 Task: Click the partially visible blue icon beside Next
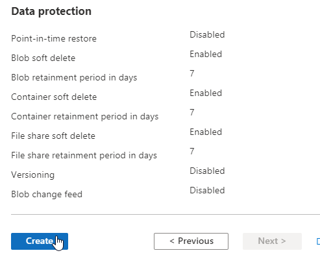click(x=318, y=241)
